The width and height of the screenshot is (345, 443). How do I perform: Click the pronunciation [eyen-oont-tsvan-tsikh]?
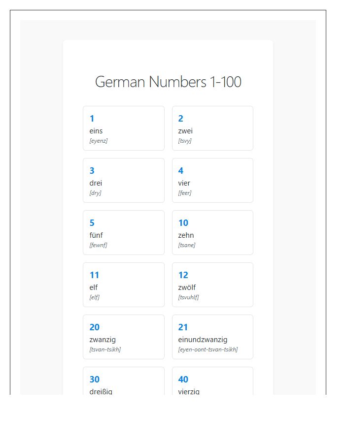[x=208, y=349]
